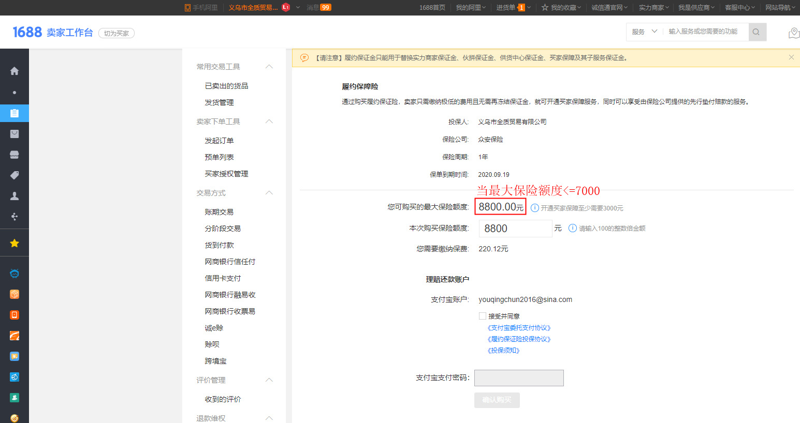
Task: Click the star icon next to 我的收藏
Action: click(x=545, y=7)
